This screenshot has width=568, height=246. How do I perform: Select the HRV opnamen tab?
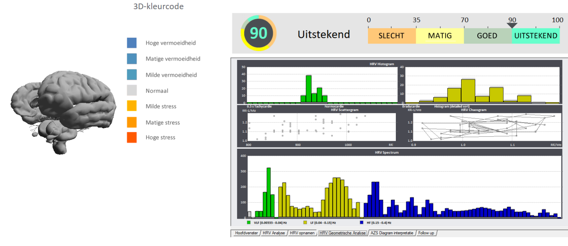(x=302, y=233)
